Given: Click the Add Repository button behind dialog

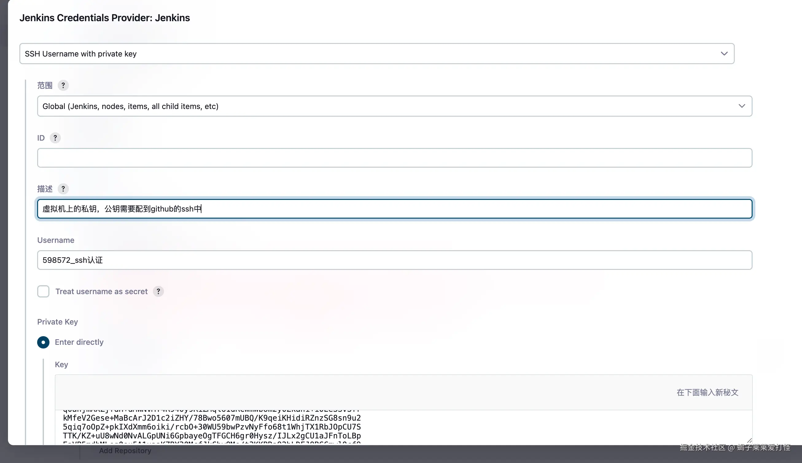Looking at the screenshot, I should [125, 451].
